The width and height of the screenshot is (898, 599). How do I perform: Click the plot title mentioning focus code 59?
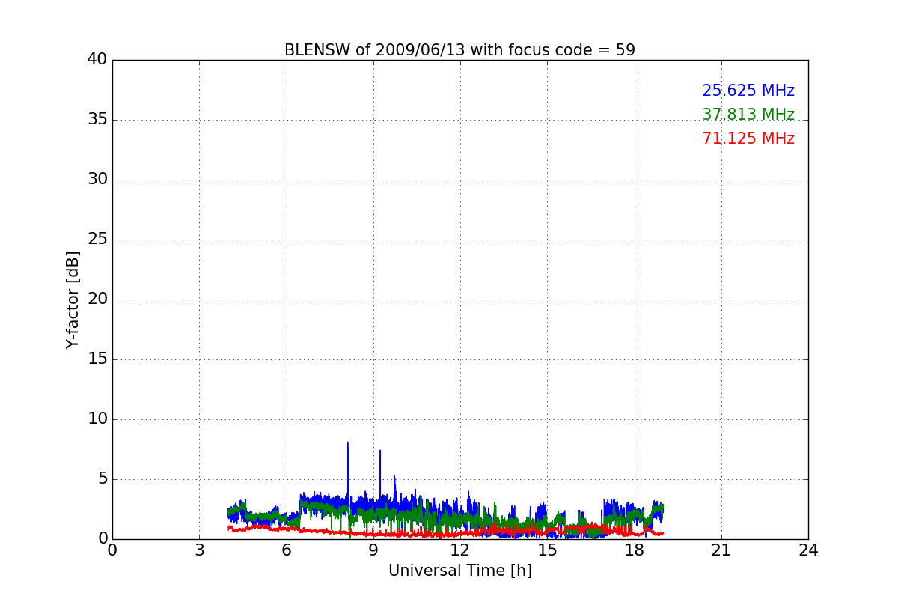pos(459,50)
